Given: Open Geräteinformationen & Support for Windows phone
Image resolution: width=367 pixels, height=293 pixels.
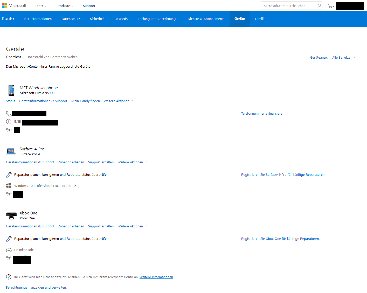Looking at the screenshot, I should click(43, 101).
